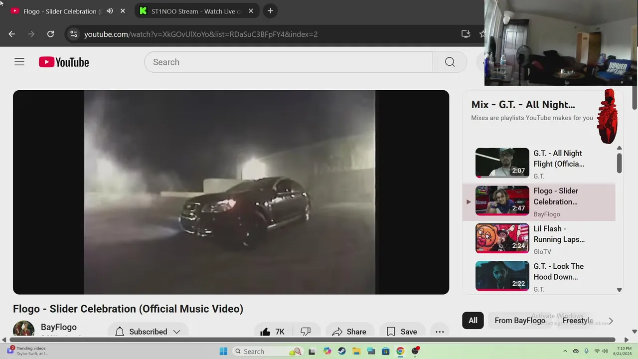Share the Slider Celebration video
Screen dimensions: 638x359
(x=349, y=332)
